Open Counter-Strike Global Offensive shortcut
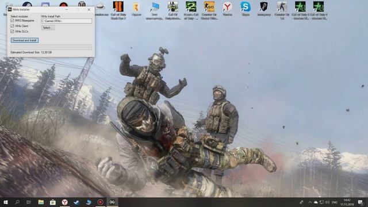Viewport: 368px width, 207px height. click(209, 10)
